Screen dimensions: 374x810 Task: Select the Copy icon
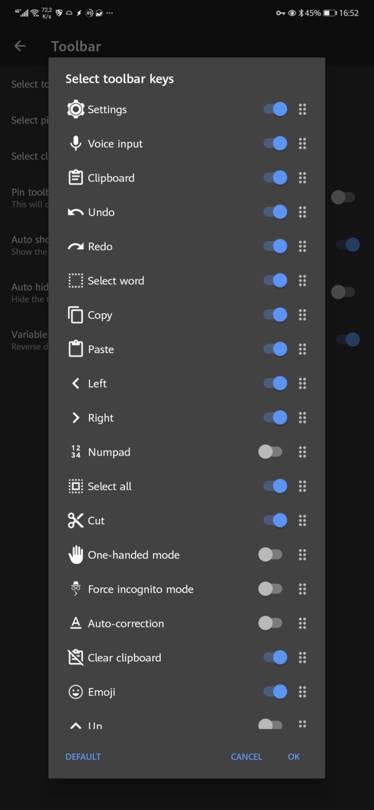coord(75,314)
